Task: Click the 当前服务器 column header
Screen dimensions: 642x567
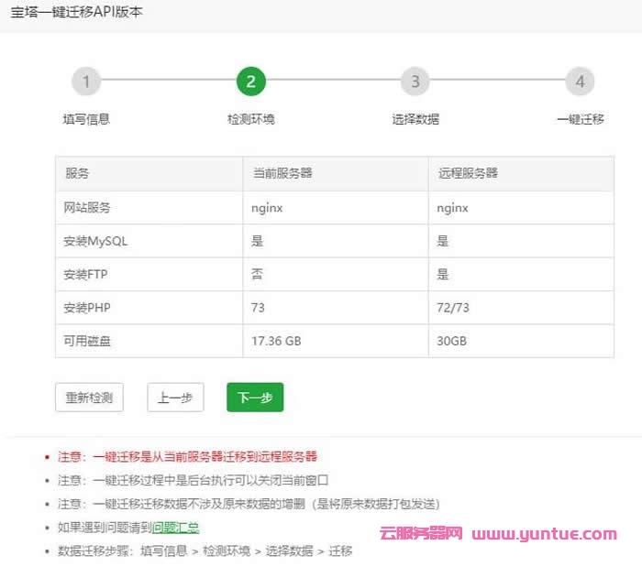Action: [282, 173]
